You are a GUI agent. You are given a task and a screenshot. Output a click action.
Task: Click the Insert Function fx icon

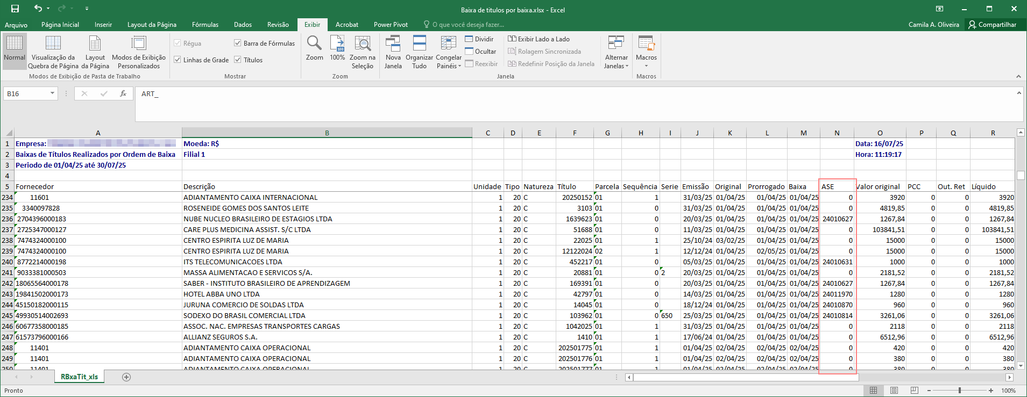click(123, 93)
